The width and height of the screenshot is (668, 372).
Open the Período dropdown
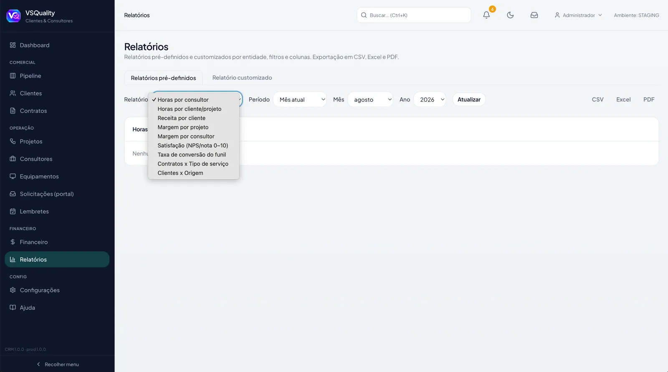tap(300, 99)
